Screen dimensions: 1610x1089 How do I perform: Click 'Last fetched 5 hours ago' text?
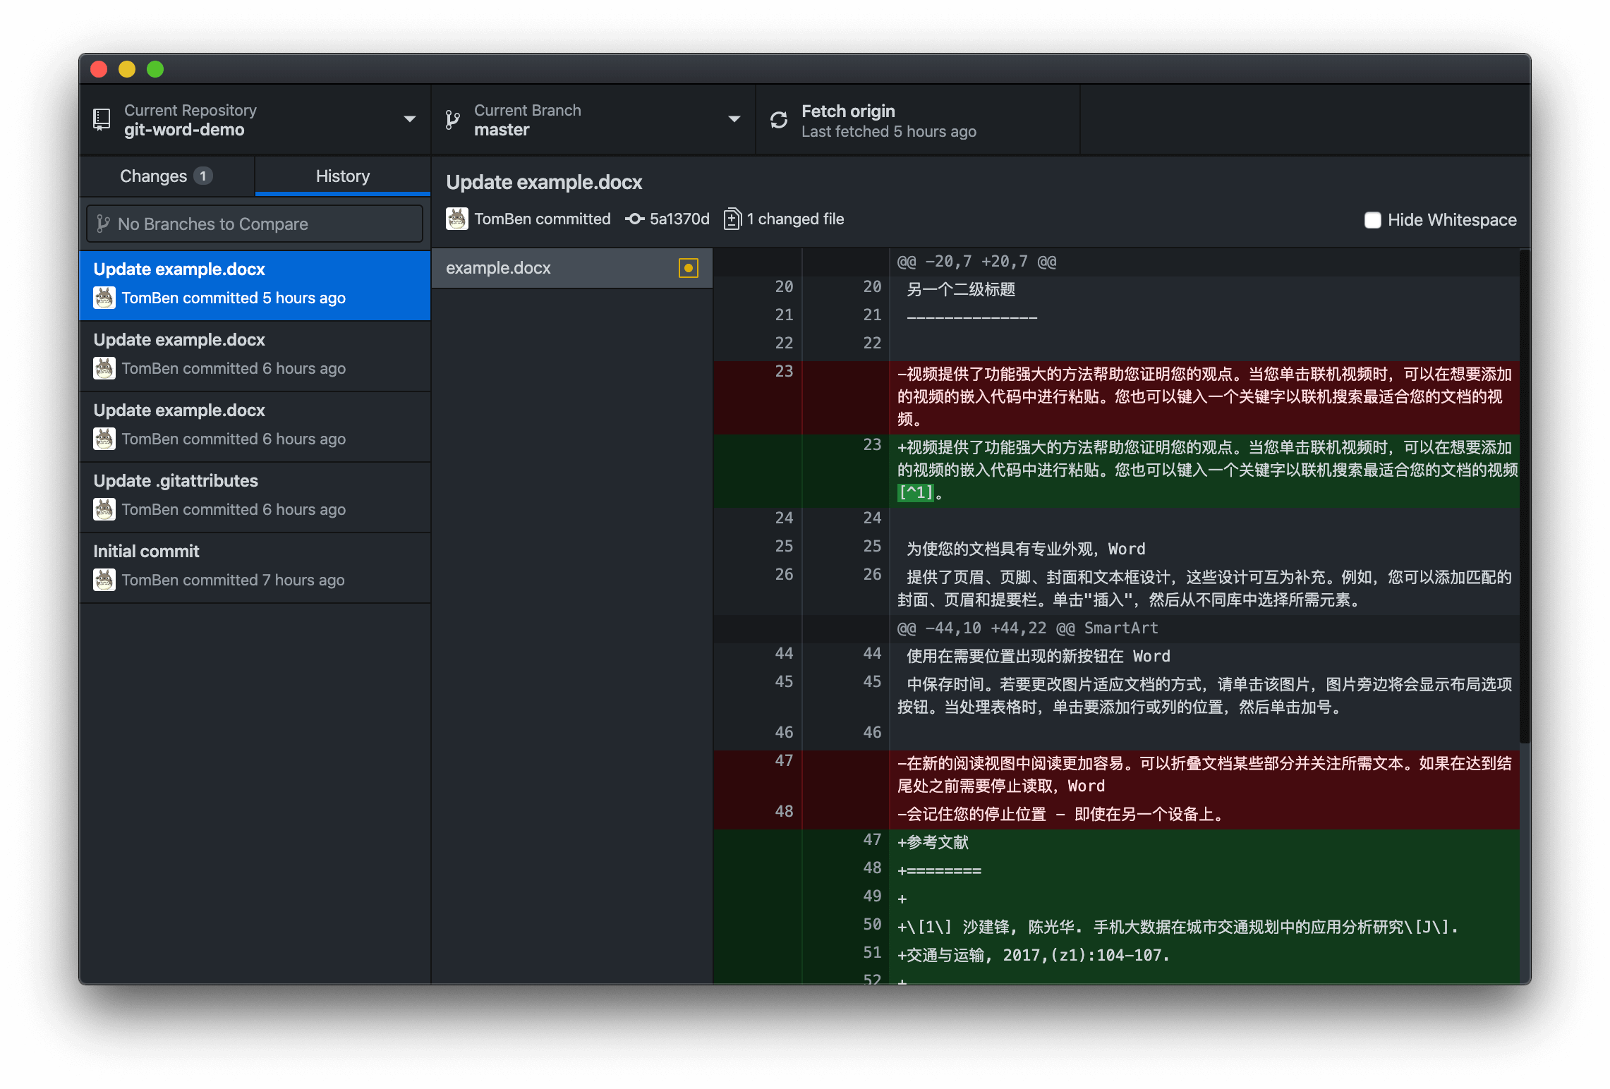click(889, 132)
